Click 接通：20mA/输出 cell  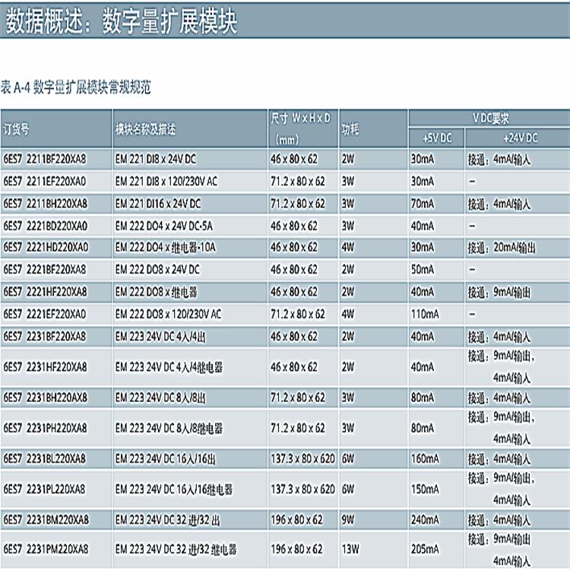coord(502,248)
